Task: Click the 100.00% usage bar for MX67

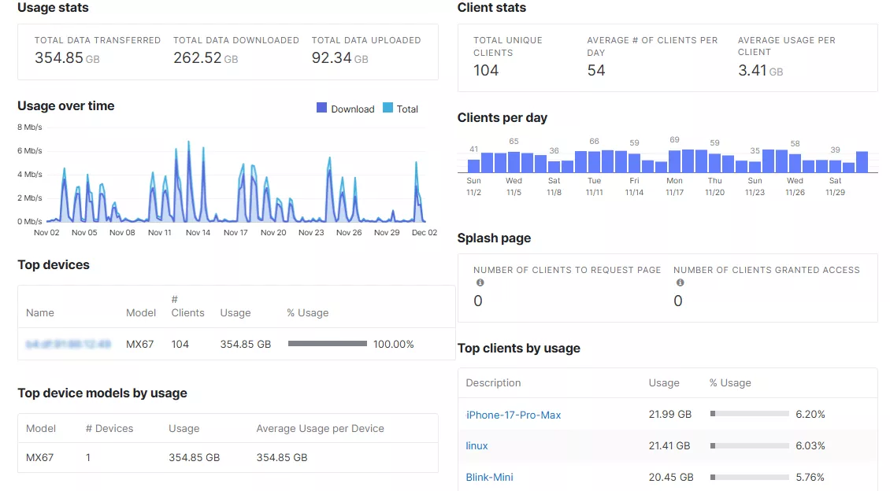Action: (328, 344)
